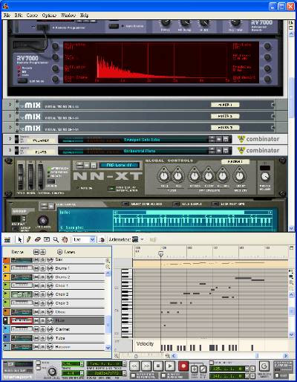The width and height of the screenshot is (297, 382).
Task: Toggle Lock Root Keys on NN-XT
Action: [215, 204]
